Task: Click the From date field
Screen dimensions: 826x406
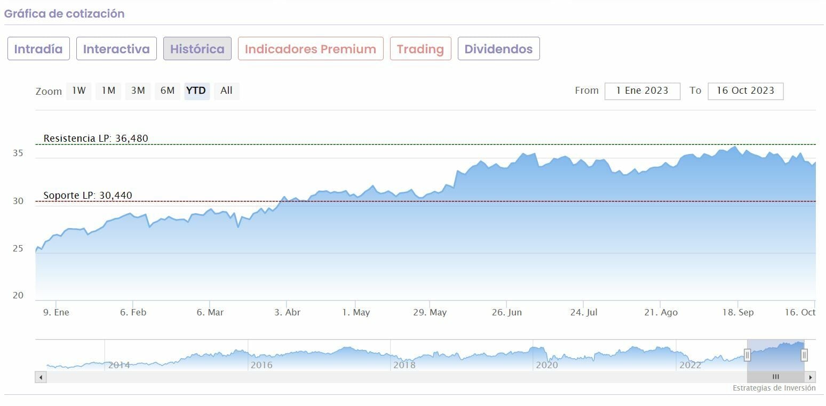Action: click(x=642, y=91)
